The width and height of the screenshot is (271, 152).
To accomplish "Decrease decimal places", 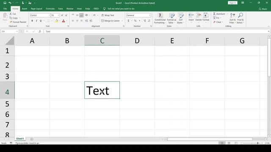I will pos(149,21).
